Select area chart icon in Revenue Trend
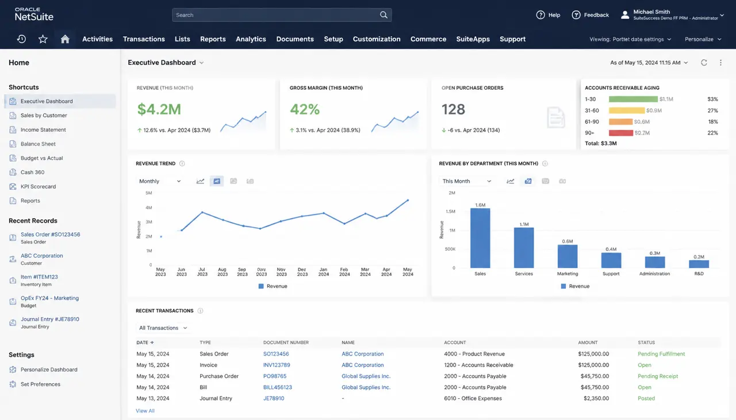736x420 pixels. tap(217, 181)
